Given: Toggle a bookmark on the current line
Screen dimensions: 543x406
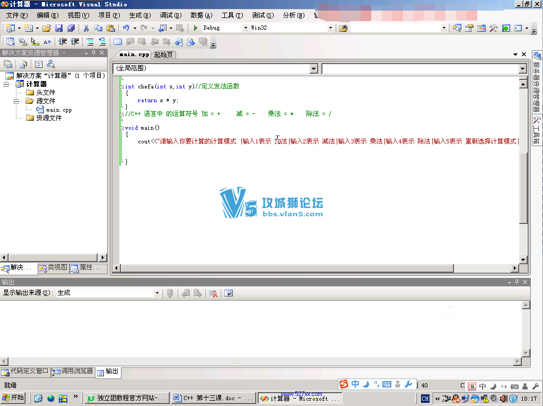Looking at the screenshot, I should coord(118,42).
